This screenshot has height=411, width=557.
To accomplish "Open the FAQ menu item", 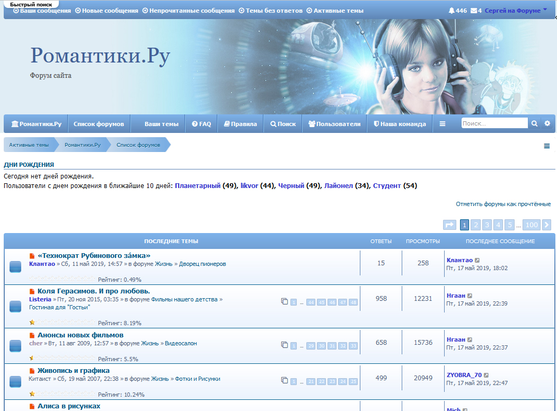I will pyautogui.click(x=201, y=124).
